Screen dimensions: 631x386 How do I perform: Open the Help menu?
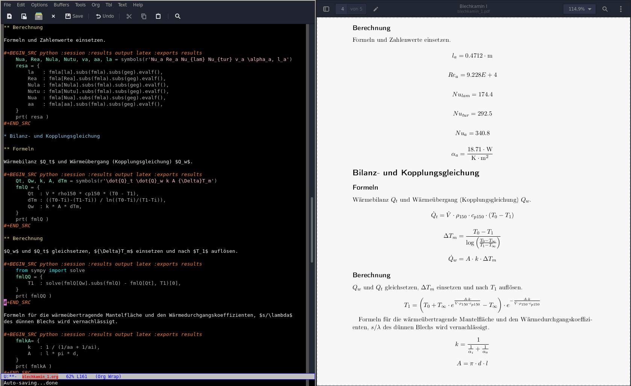click(138, 5)
